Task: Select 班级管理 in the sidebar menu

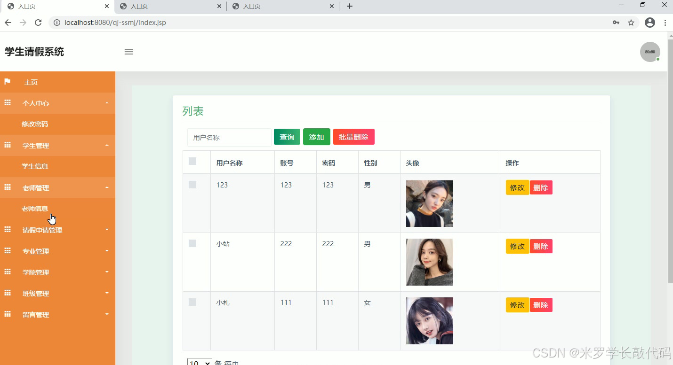Action: (x=35, y=293)
